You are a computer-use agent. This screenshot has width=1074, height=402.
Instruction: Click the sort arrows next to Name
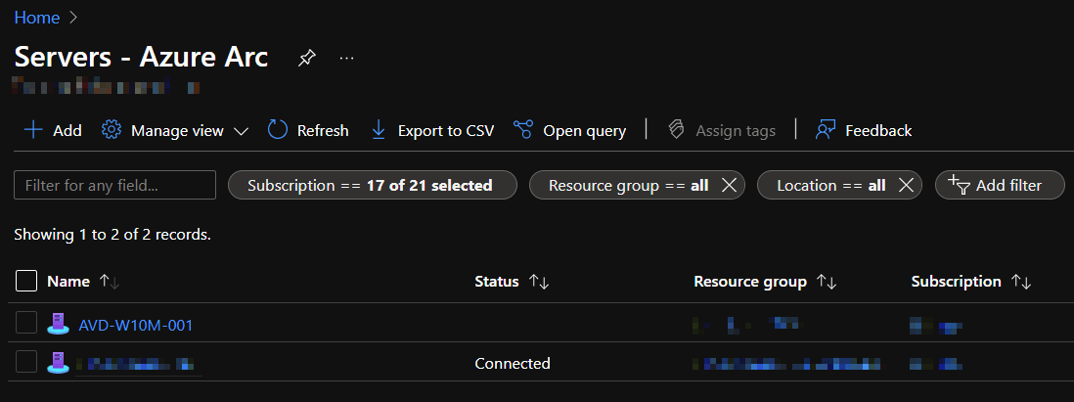[x=110, y=282]
